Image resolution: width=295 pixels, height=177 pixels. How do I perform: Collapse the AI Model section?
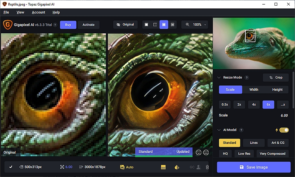coord(219,130)
